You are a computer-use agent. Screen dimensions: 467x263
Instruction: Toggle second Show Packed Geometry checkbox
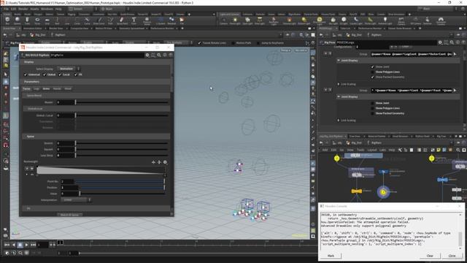pos(372,113)
